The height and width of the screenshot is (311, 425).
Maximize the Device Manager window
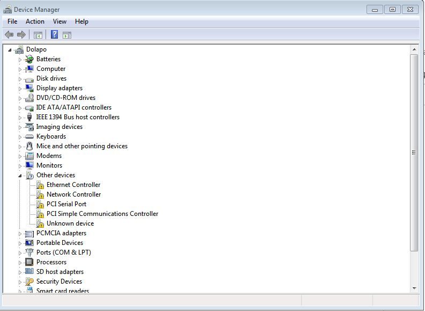tap(392, 10)
